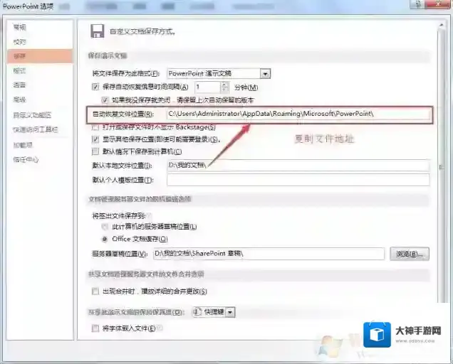Open 高级 settings in sidebar
453x364 pixels.
coord(19,100)
